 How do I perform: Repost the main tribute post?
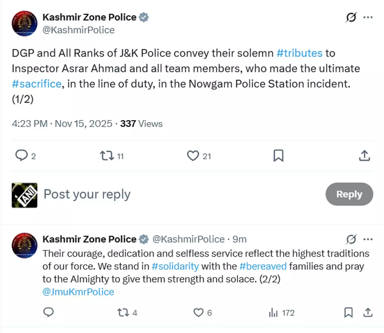click(x=107, y=156)
